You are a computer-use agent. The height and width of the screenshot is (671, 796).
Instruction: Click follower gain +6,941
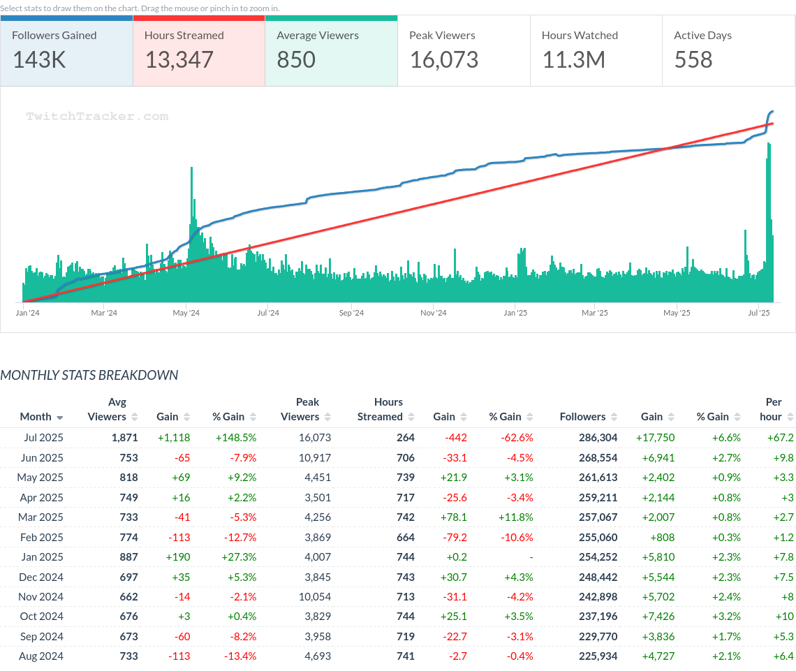click(658, 458)
